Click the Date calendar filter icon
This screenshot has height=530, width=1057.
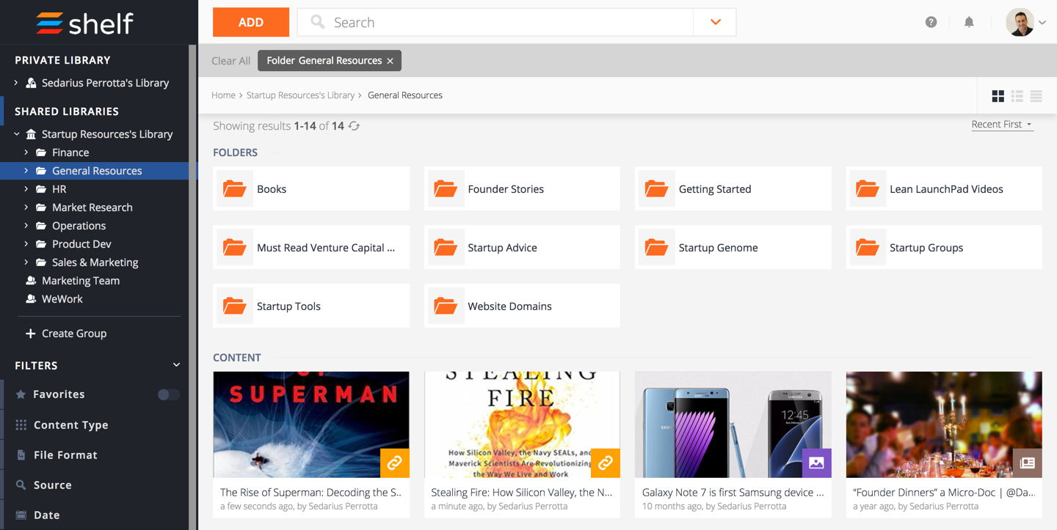point(21,515)
